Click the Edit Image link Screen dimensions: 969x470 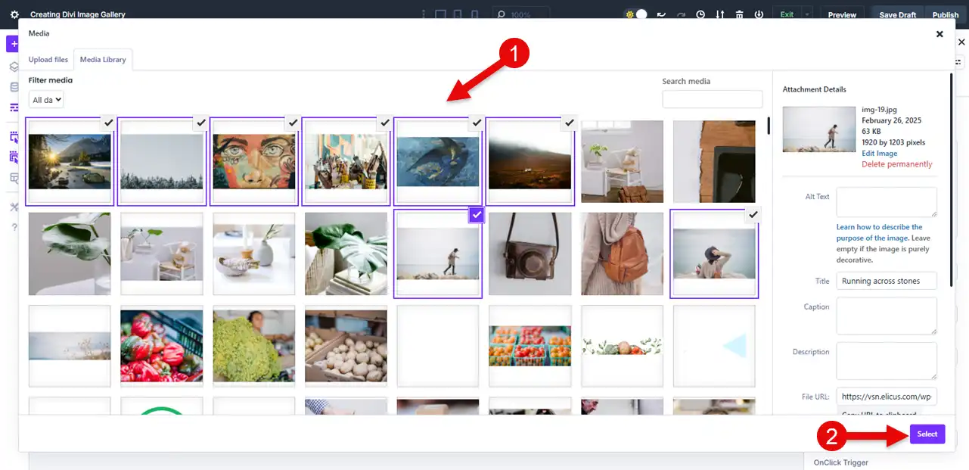(879, 153)
